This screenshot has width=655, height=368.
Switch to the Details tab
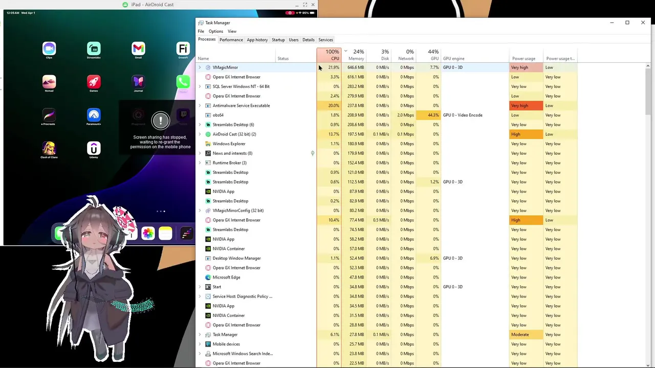click(x=309, y=40)
